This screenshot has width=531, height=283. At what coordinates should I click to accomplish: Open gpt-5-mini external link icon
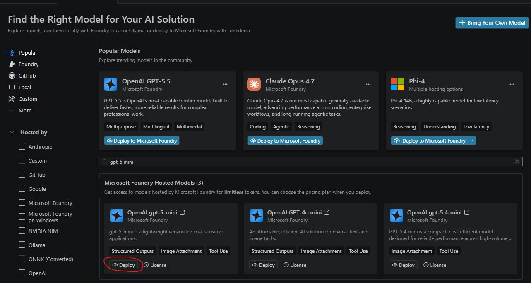tap(182, 212)
